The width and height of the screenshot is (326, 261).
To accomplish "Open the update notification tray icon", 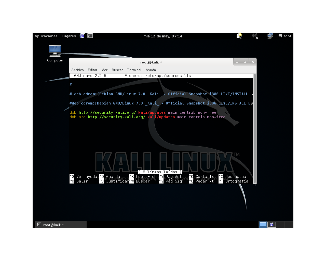I will pos(239,36).
